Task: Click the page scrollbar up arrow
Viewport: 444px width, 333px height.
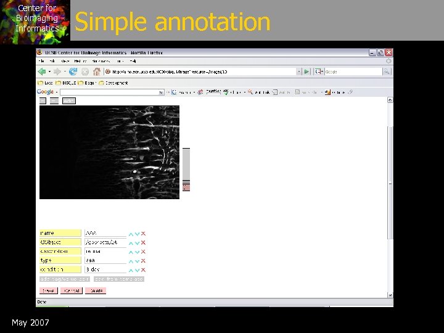Action: (x=390, y=100)
